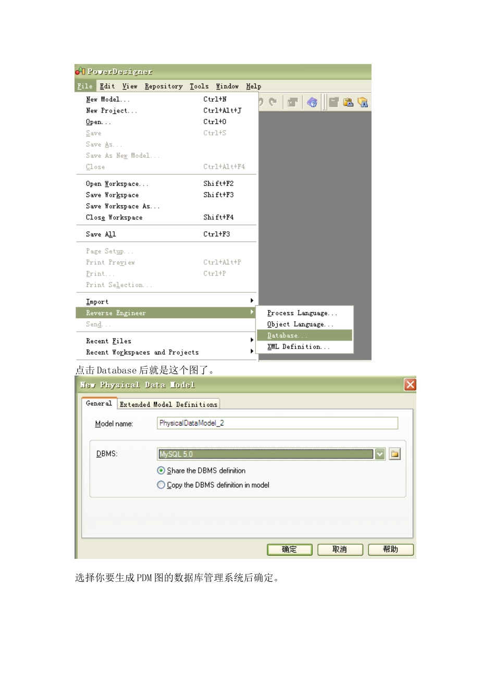Expand Recent Workspaces and Projects submenu
The width and height of the screenshot is (495, 700).
pos(166,353)
